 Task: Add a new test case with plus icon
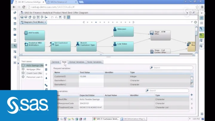click(x=46, y=65)
